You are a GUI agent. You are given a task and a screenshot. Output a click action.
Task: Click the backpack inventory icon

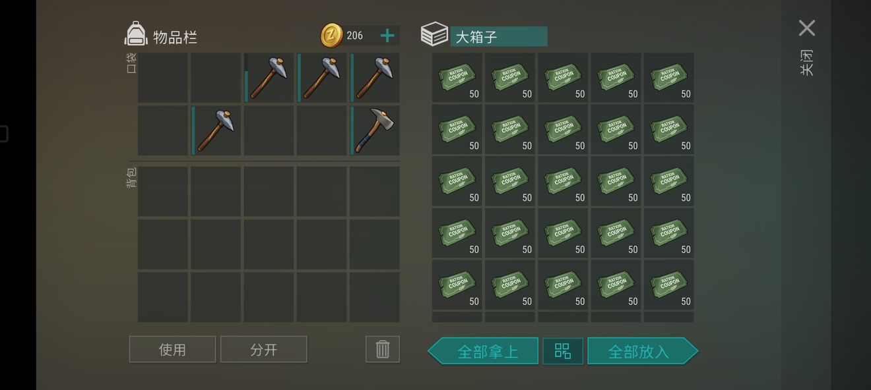pyautogui.click(x=136, y=34)
